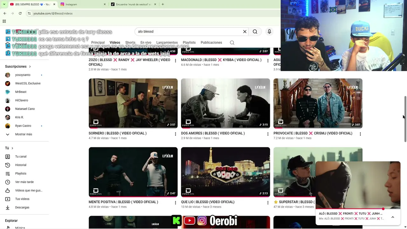The image size is (407, 229).
Task: Click the browser address bar
Action: (x=153, y=13)
